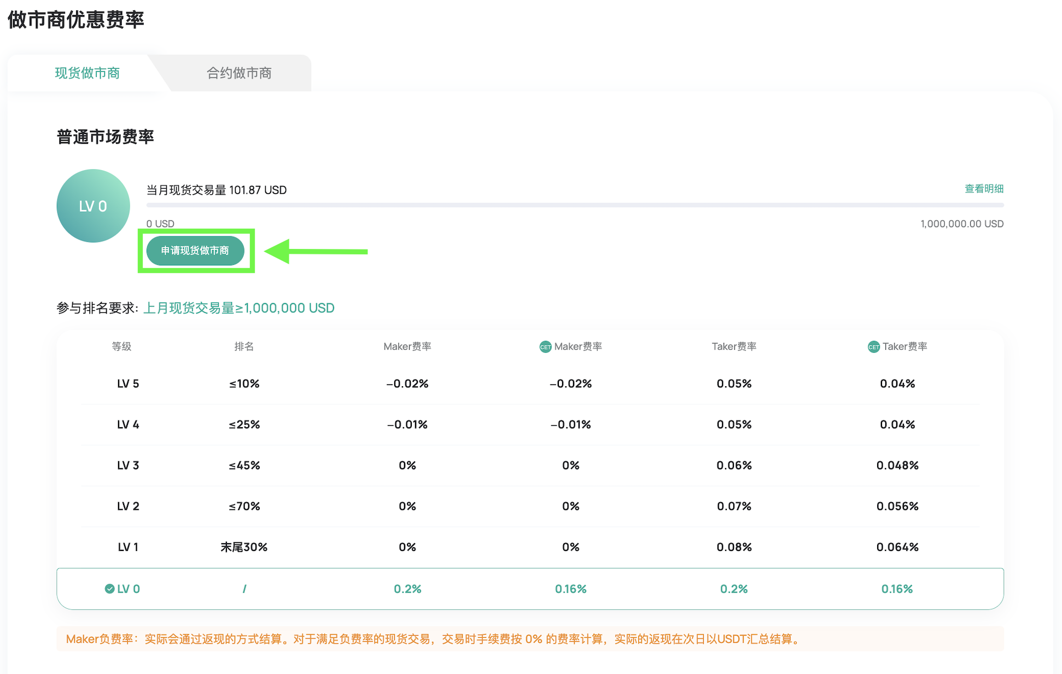Click the CET icon beside Maker费率 header

tap(545, 347)
